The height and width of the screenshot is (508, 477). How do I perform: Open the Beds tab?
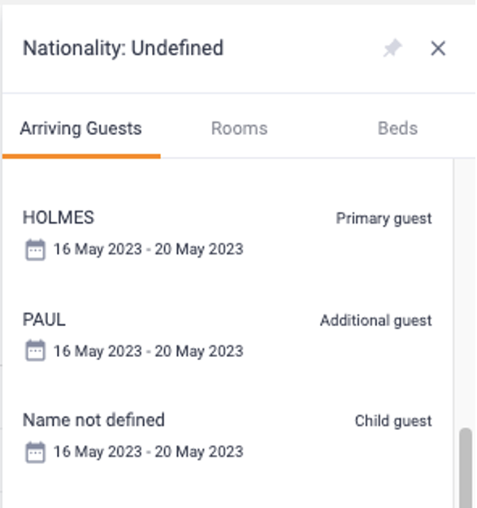pyautogui.click(x=397, y=128)
